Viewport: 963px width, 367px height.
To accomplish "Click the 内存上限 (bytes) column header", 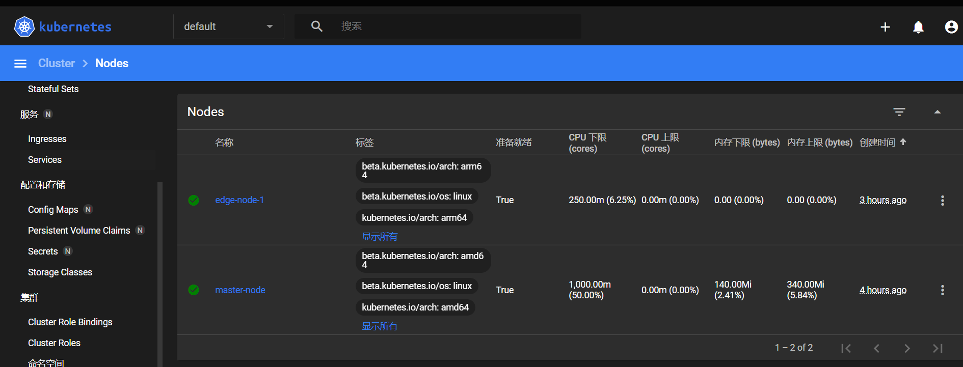I will (819, 143).
